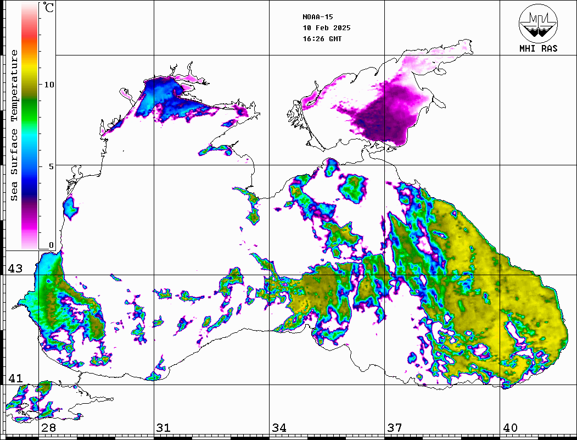This screenshot has height=440, width=577.
Task: Click the °C unit label on legend
Action: tap(48, 7)
